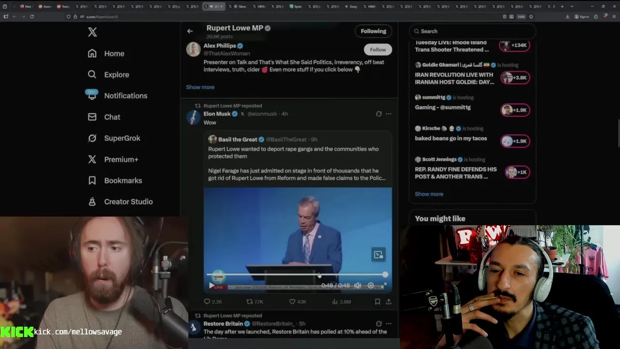Open Premium+ in the sidebar
The image size is (620, 349).
[x=113, y=159]
